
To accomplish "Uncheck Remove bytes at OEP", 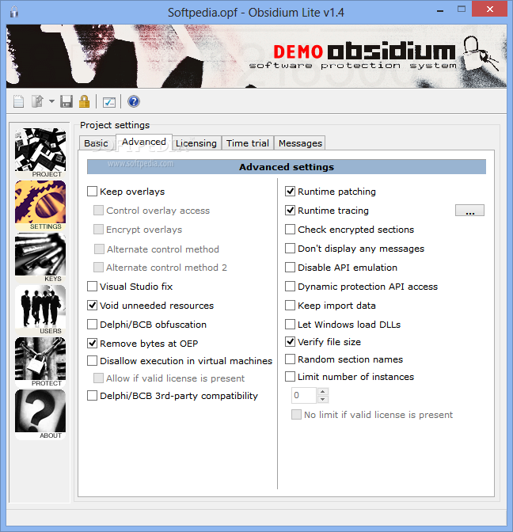I will 93,344.
